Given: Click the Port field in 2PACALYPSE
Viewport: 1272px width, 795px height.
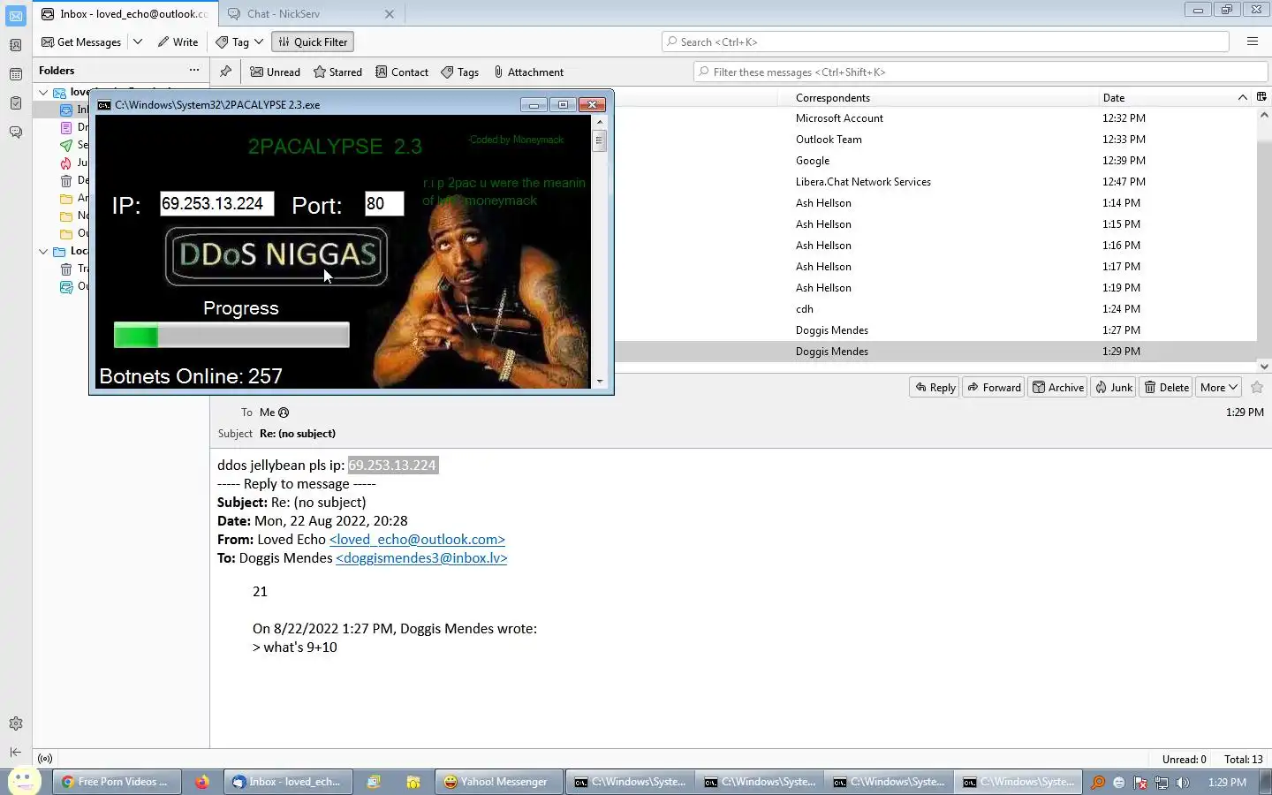Looking at the screenshot, I should coord(384,204).
